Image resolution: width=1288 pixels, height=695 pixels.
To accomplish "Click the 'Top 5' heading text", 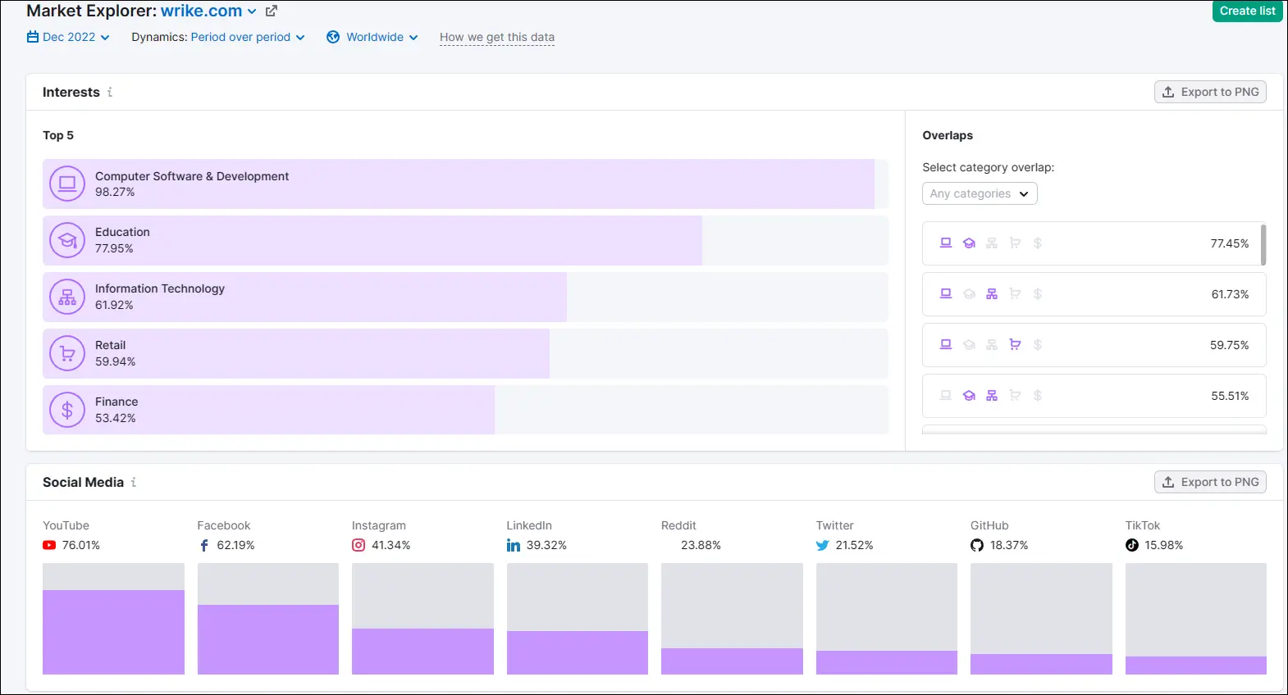I will pyautogui.click(x=58, y=135).
